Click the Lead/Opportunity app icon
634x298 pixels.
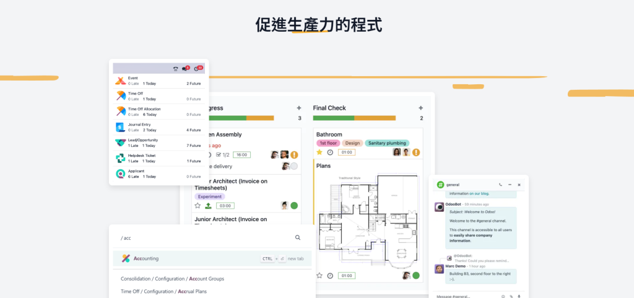(121, 142)
